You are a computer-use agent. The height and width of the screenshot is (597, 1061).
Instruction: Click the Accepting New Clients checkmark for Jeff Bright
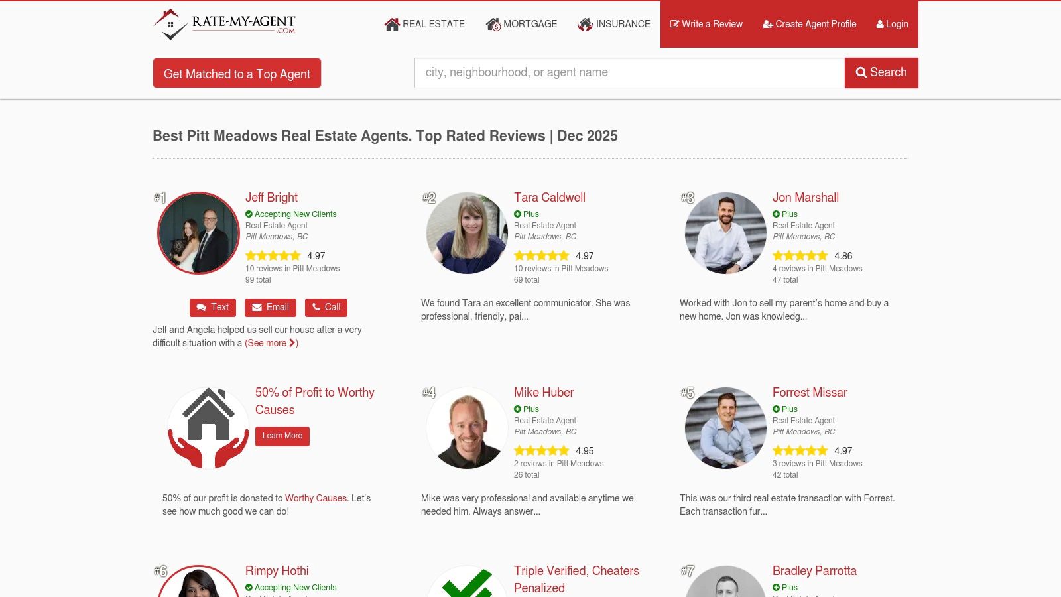pos(249,214)
